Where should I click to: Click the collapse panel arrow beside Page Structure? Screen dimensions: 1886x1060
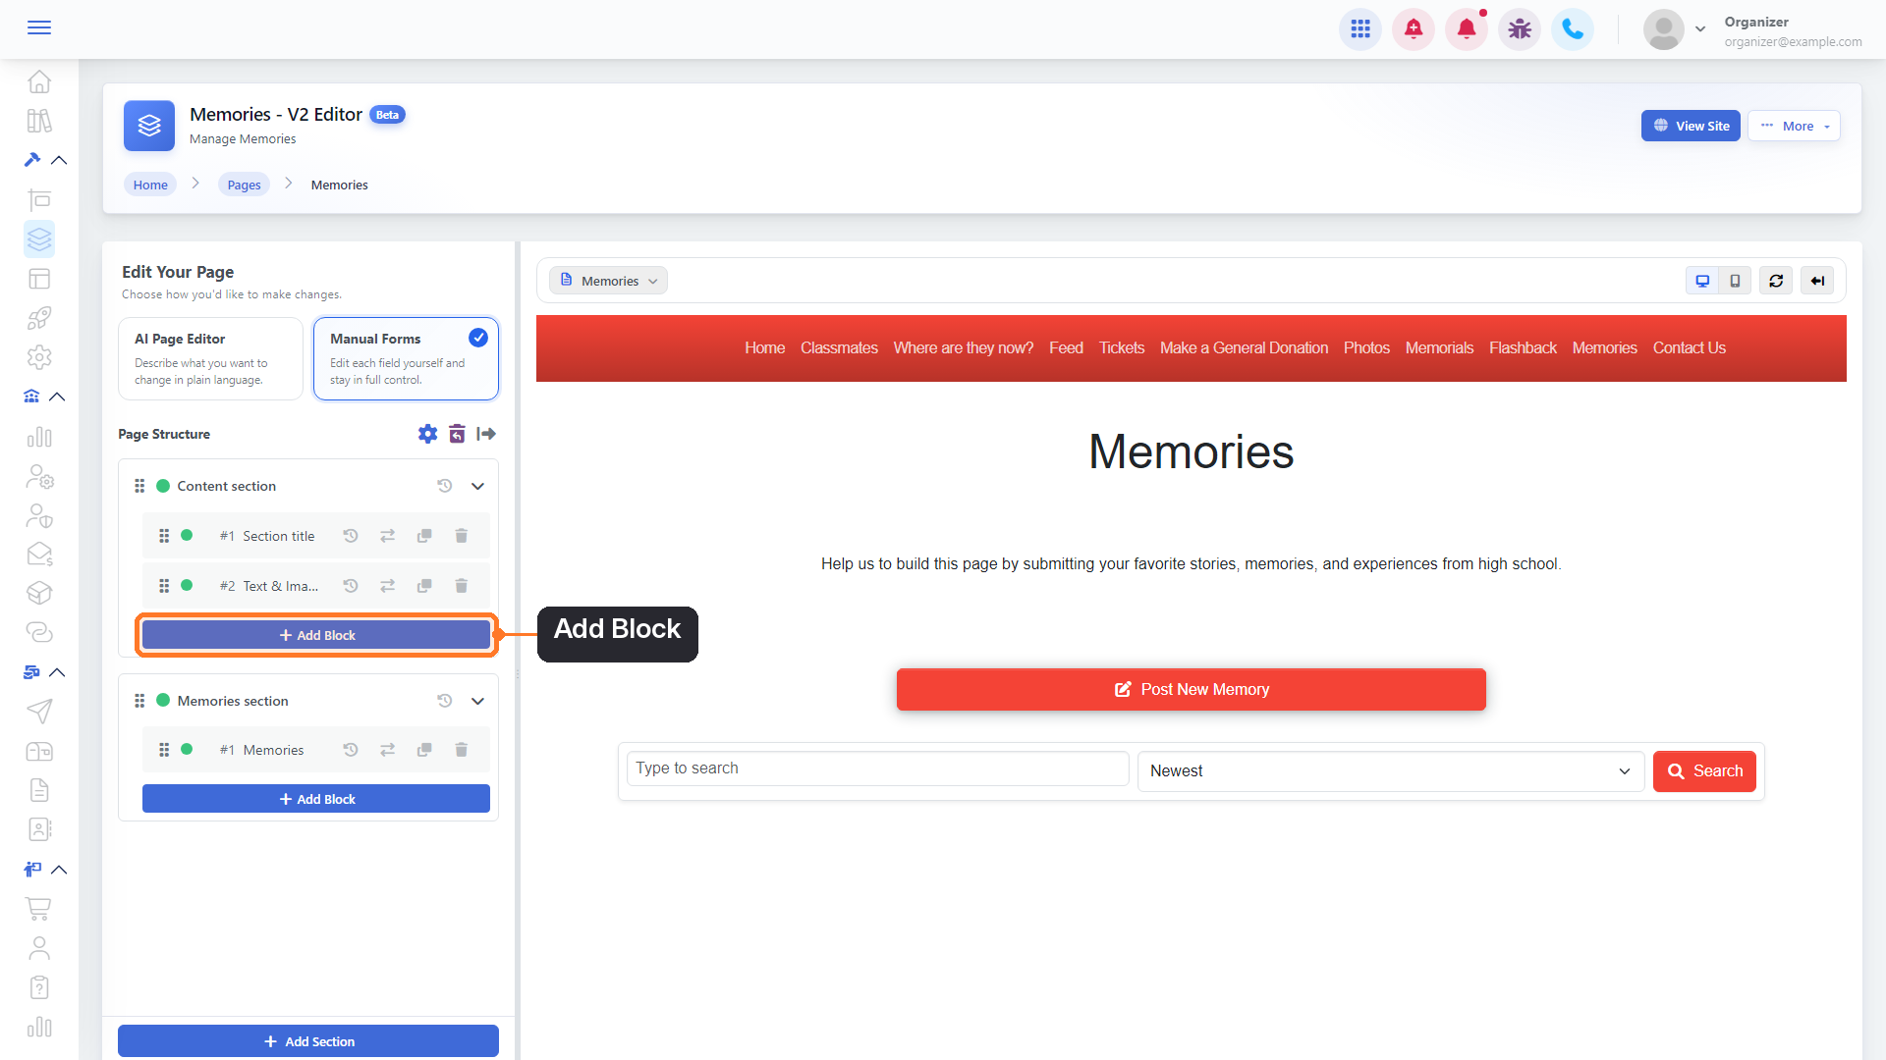click(x=486, y=434)
